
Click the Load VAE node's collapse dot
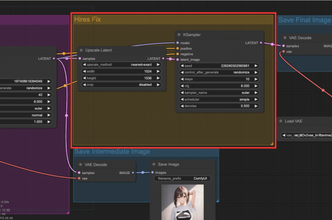(281, 121)
